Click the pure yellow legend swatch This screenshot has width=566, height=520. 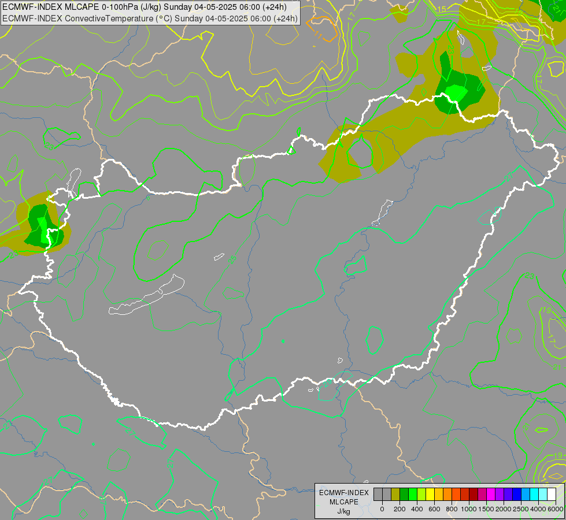[x=430, y=494]
